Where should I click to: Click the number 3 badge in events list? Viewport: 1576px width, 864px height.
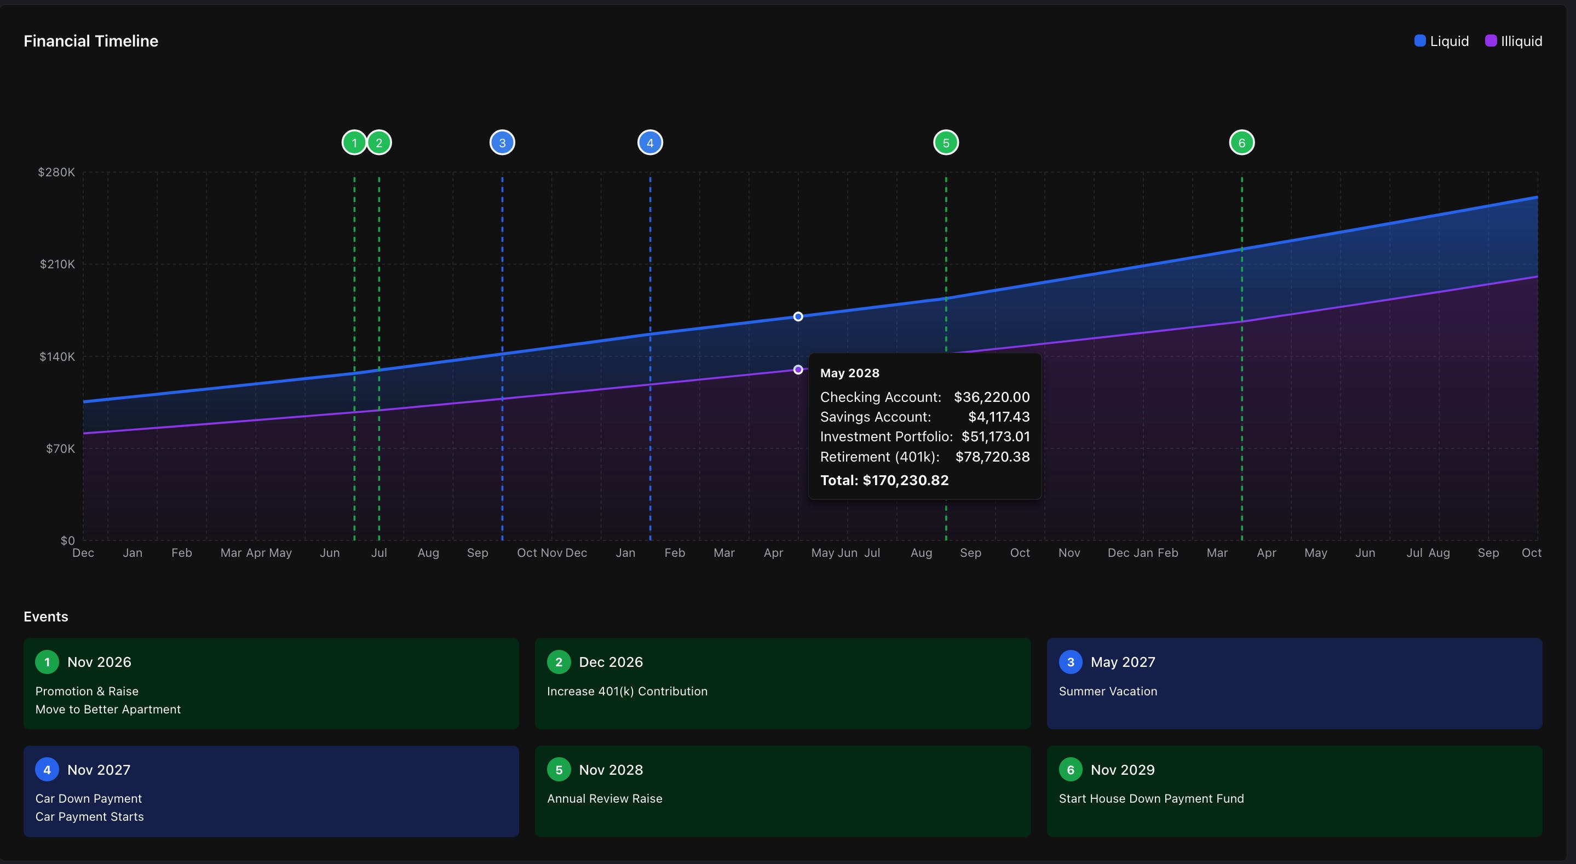click(x=1070, y=662)
